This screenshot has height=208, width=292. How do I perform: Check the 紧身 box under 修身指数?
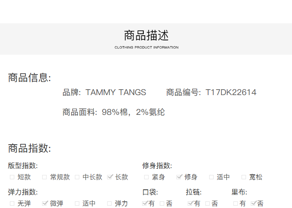coord(146,177)
